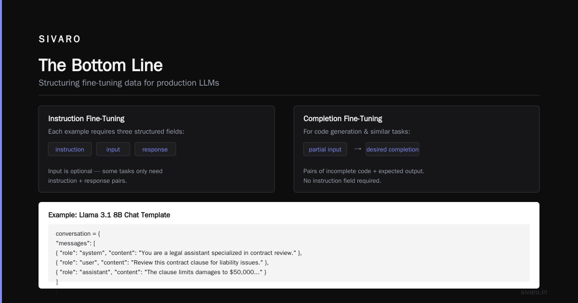Click the Instruction Fine-Tuning card title
578x303 pixels.
(x=86, y=118)
